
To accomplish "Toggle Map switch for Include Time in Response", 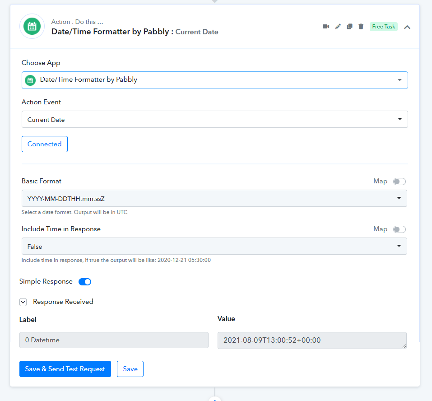I will (399, 229).
